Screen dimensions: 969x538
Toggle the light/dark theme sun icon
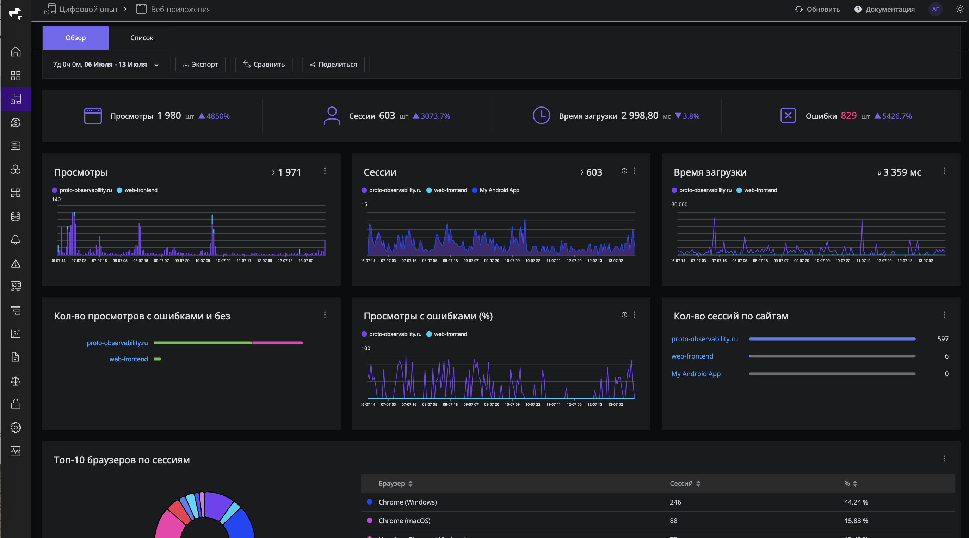(960, 9)
